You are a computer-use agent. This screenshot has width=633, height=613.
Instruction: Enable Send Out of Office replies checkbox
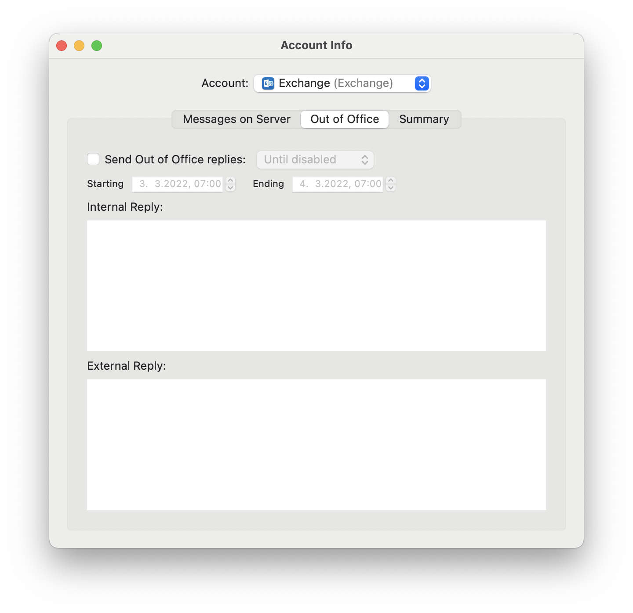pyautogui.click(x=93, y=159)
